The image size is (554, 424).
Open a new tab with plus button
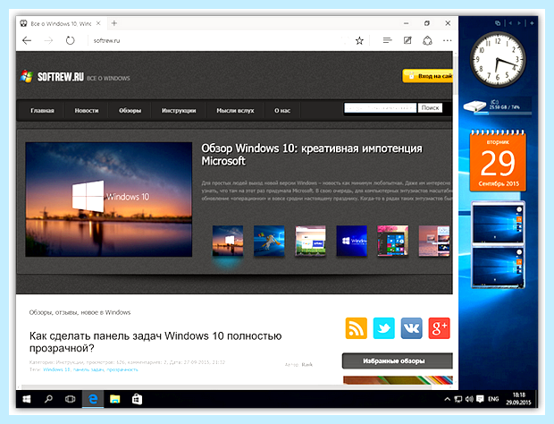point(114,23)
